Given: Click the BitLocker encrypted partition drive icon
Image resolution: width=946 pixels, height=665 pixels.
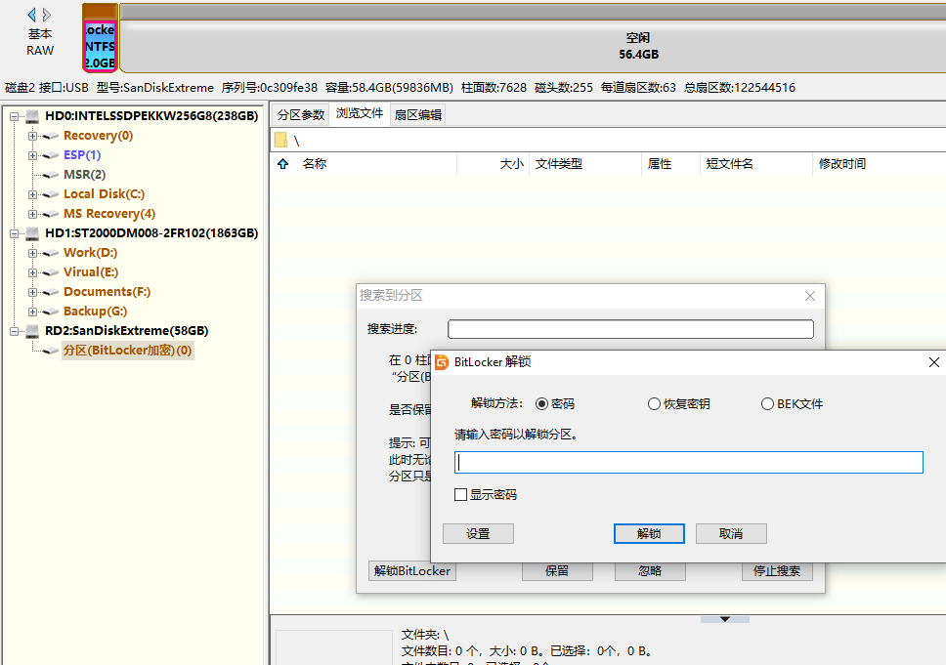Looking at the screenshot, I should (50, 351).
